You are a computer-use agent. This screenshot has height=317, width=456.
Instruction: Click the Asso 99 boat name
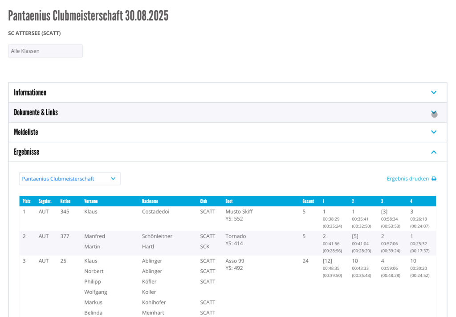(235, 261)
